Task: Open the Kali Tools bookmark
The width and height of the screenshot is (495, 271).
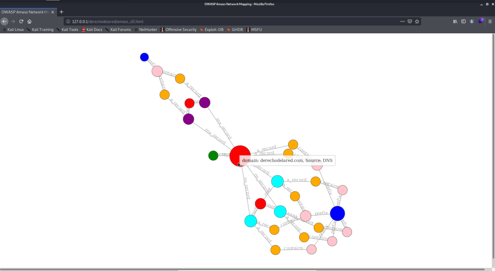Action: click(x=67, y=29)
